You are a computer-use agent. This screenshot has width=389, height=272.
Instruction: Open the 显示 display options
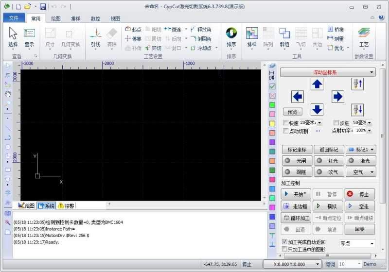click(x=29, y=37)
